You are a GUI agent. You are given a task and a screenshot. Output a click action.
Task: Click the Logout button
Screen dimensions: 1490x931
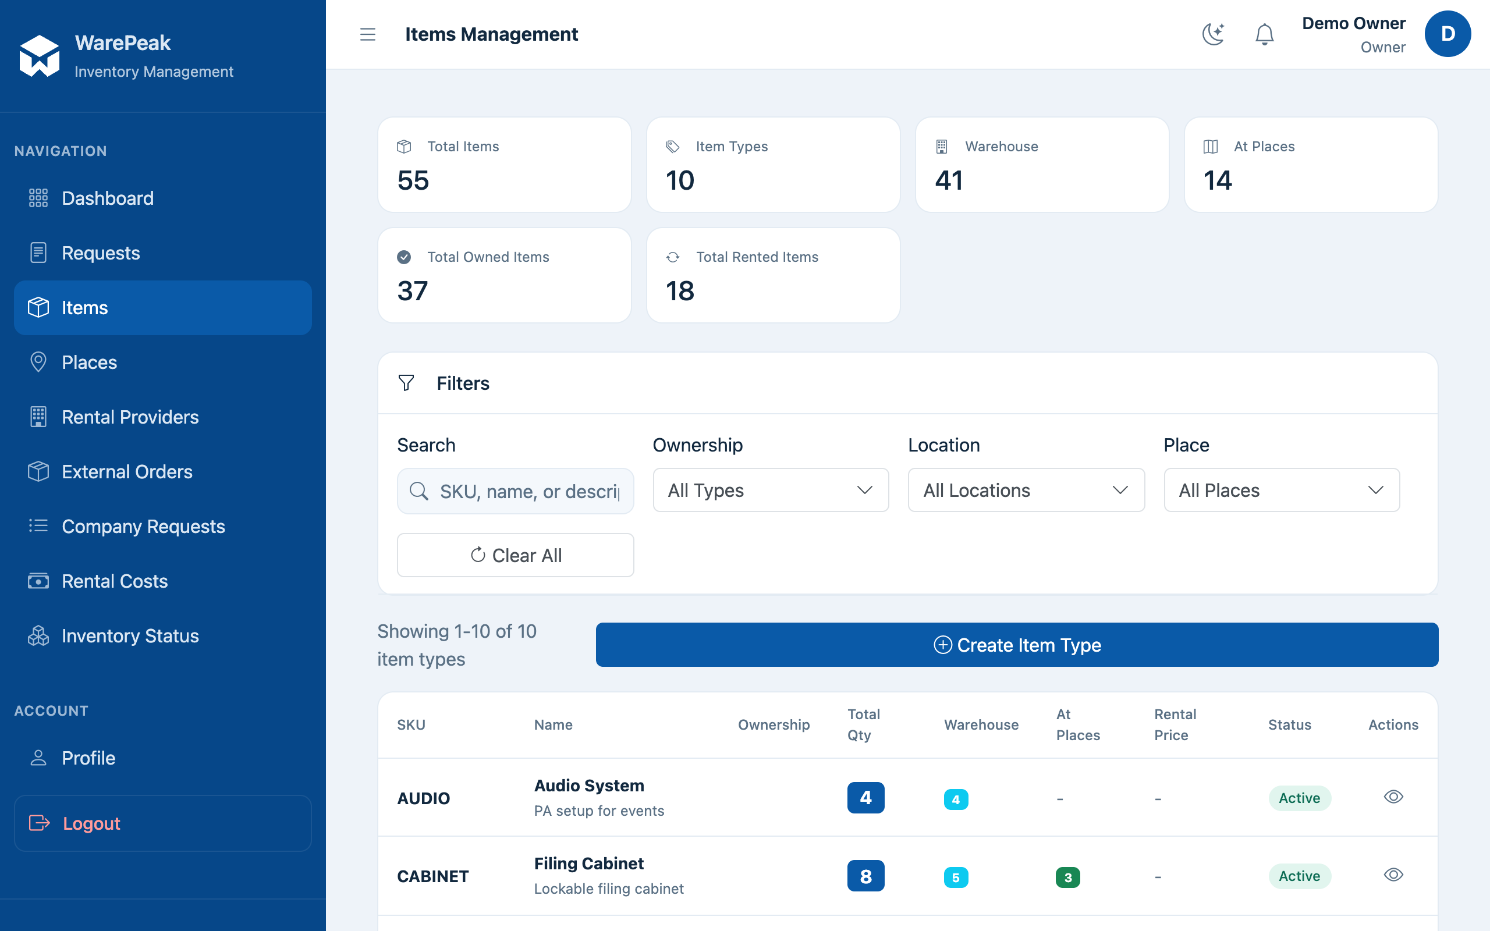tap(162, 823)
